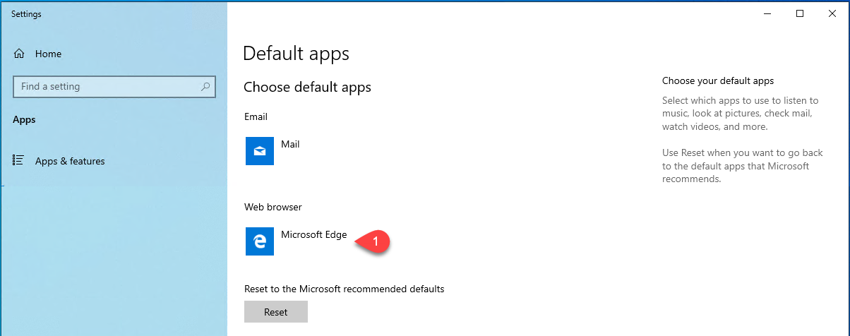Viewport: 850px width, 336px height.
Task: Click the Web browser label
Action: [x=273, y=207]
